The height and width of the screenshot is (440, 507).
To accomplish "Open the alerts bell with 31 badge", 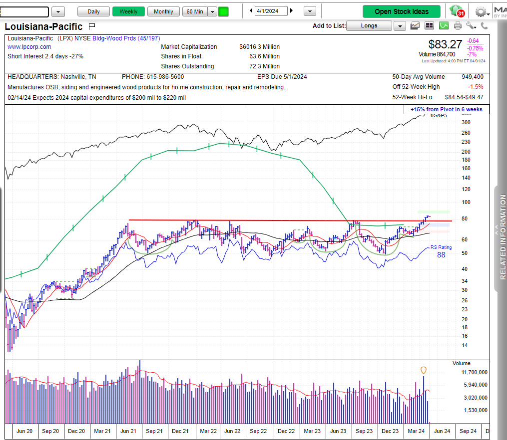I will click(x=457, y=11).
